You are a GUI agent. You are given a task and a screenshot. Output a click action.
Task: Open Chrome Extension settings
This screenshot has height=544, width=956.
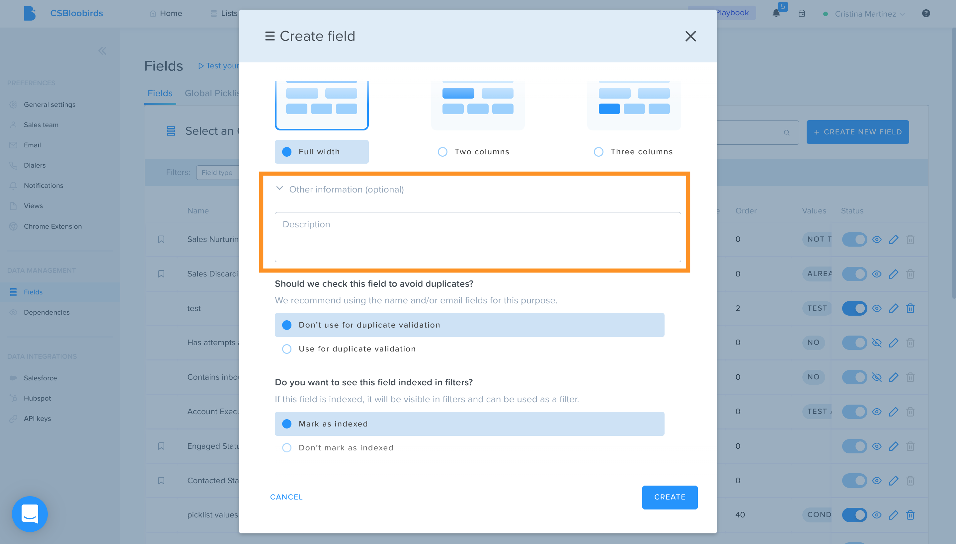click(53, 226)
